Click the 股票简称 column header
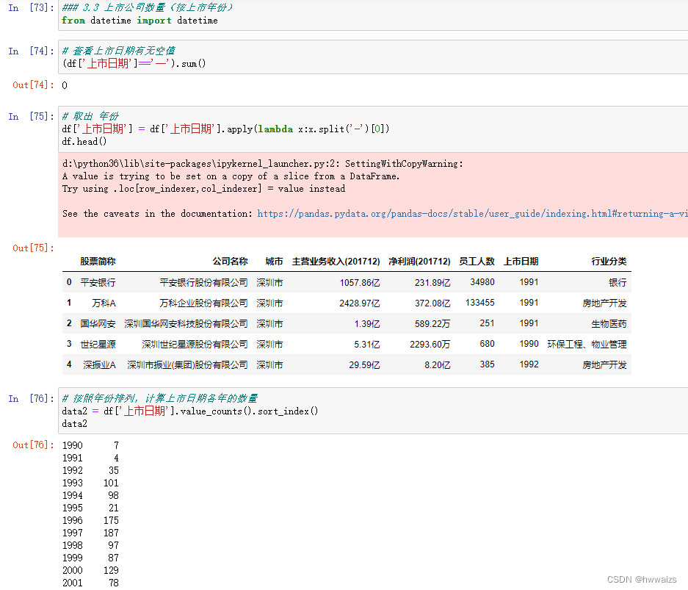The height and width of the screenshot is (590, 688). (98, 262)
